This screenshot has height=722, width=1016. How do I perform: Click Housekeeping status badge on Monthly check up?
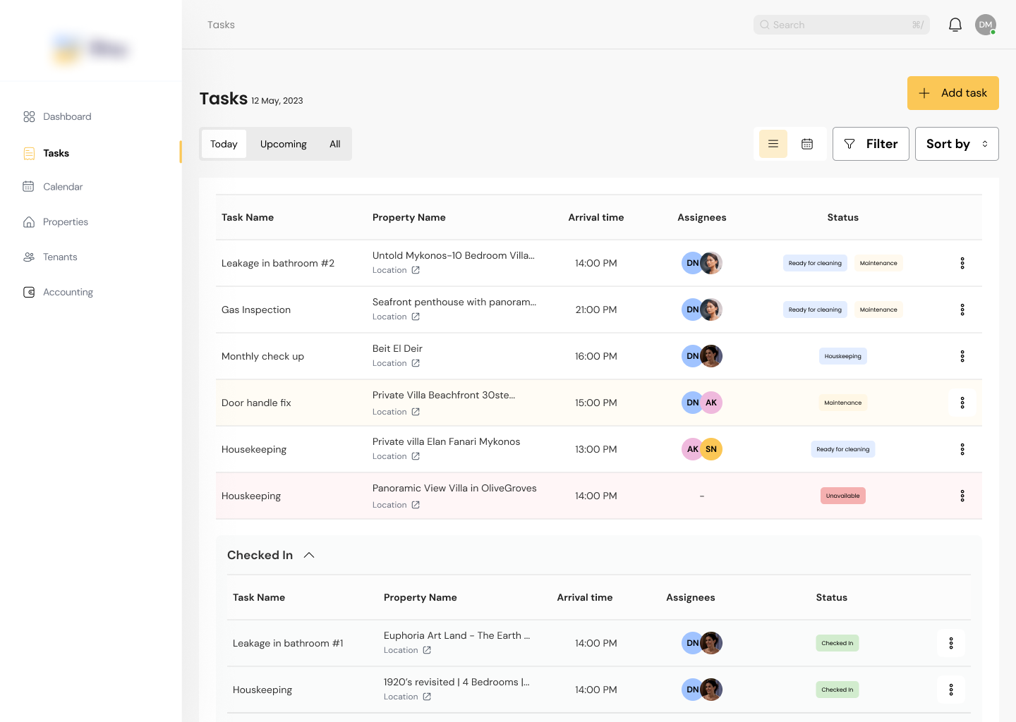coord(843,356)
